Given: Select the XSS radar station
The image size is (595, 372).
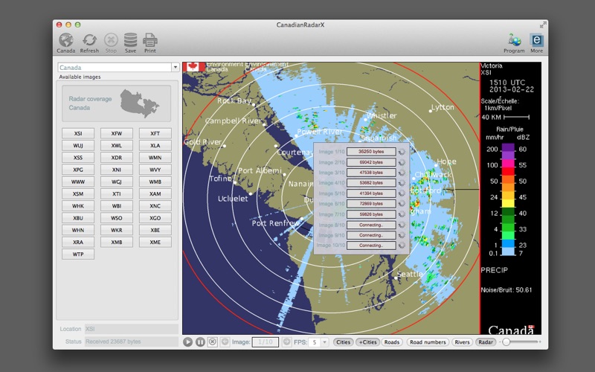Looking at the screenshot, I should (78, 158).
